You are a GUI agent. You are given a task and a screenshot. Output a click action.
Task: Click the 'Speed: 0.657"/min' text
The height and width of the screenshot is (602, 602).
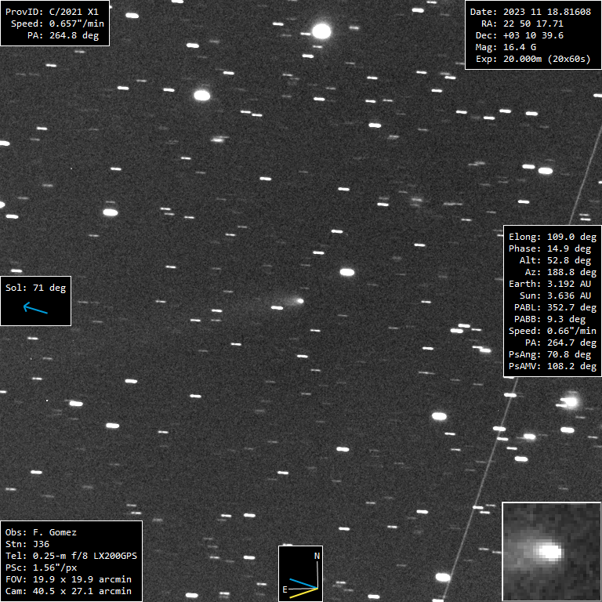pos(57,24)
